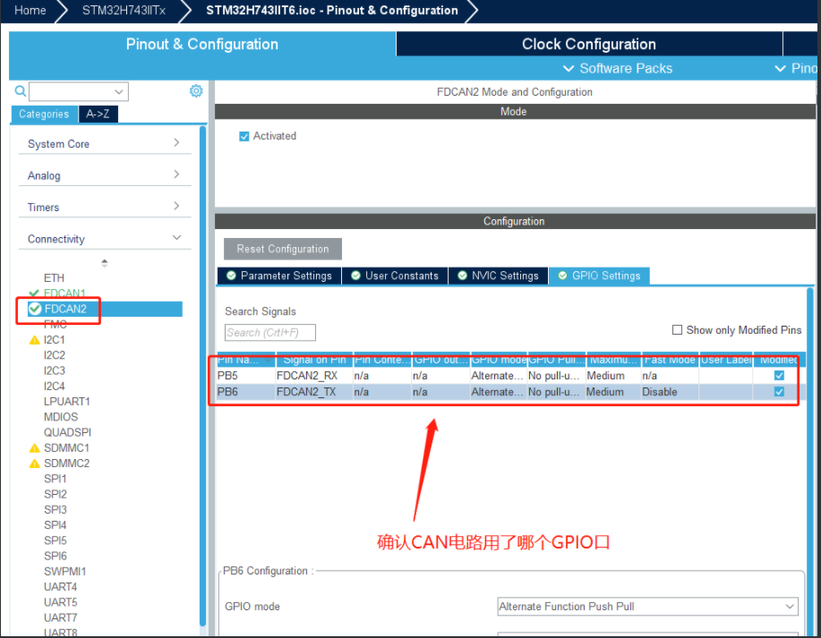The image size is (821, 638).
Task: Click the warning icon next to I2C1
Action: point(35,340)
